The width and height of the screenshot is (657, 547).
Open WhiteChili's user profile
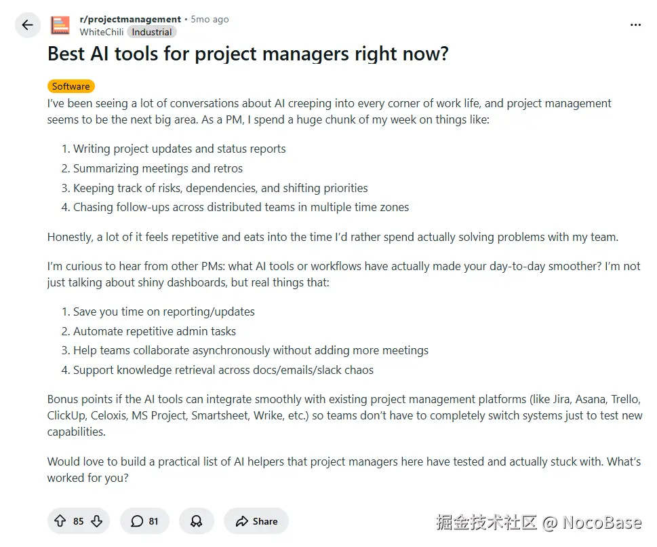pos(101,31)
